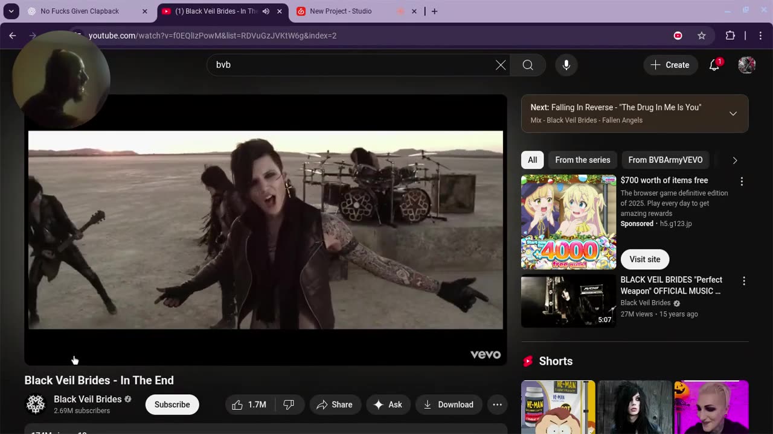This screenshot has width=773, height=434.
Task: Like the video with 1.7M likes
Action: coord(250,404)
